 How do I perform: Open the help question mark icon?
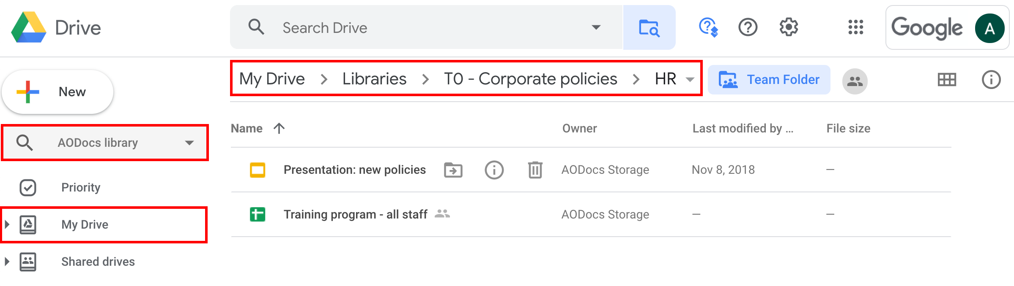pyautogui.click(x=748, y=27)
